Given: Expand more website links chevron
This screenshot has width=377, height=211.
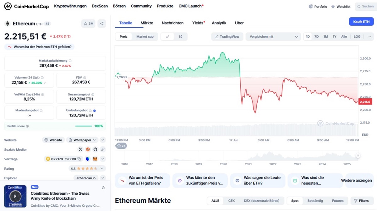Looking at the screenshot, I should tap(103, 140).
